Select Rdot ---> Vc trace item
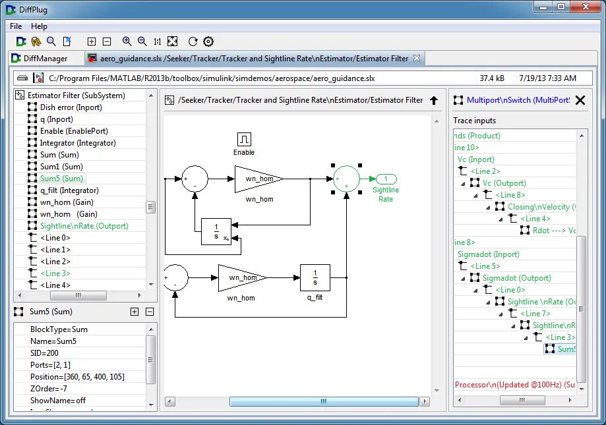The height and width of the screenshot is (425, 606). click(554, 231)
